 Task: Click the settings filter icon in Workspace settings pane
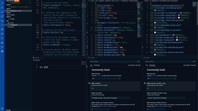coord(195,62)
